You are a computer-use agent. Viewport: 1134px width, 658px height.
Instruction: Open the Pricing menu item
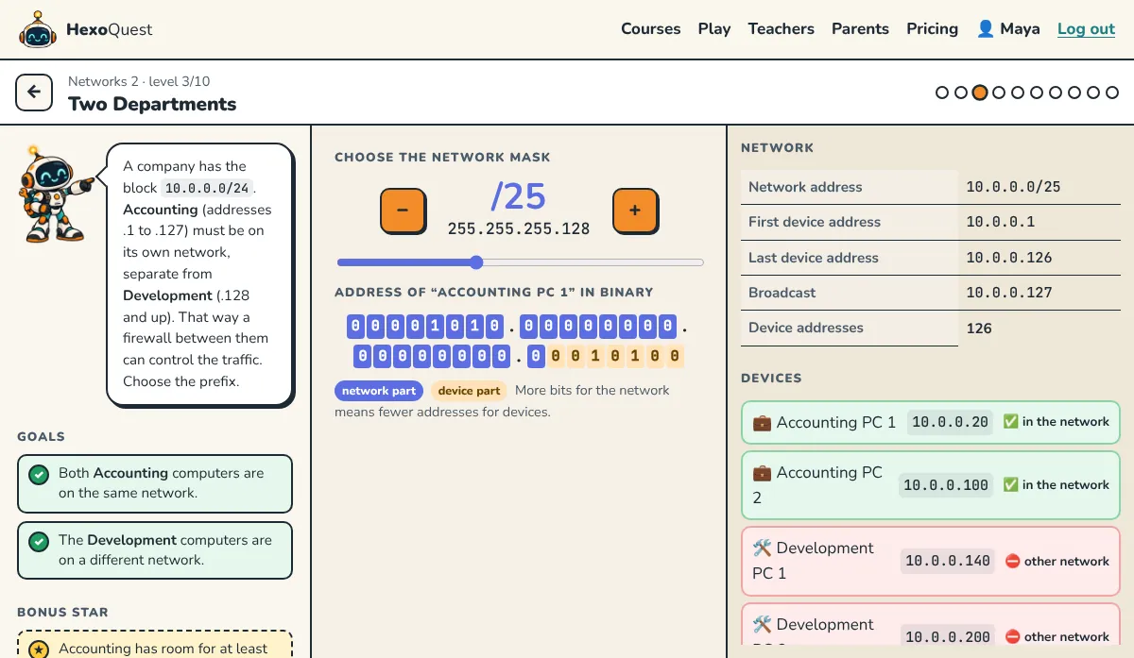(x=933, y=29)
